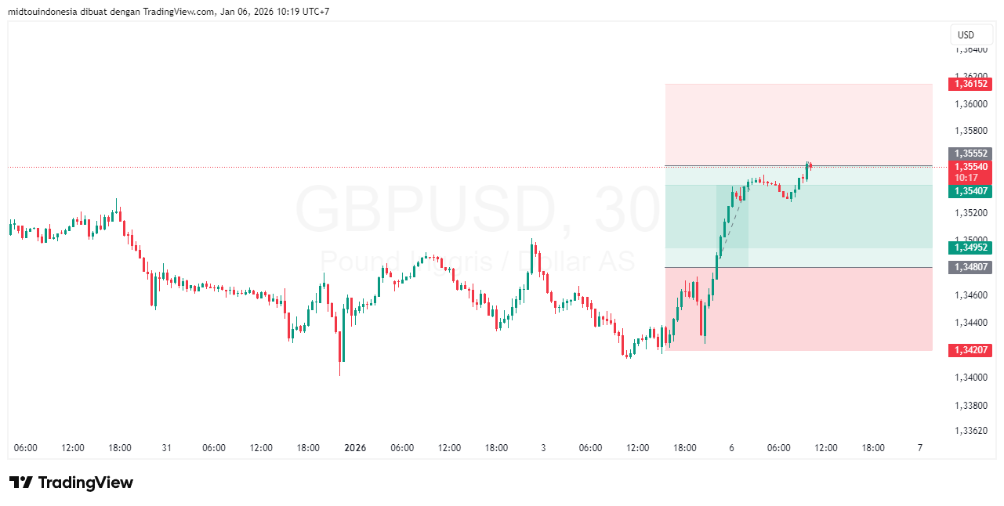
Task: Click the TradingView wordmark text
Action: pos(85,483)
